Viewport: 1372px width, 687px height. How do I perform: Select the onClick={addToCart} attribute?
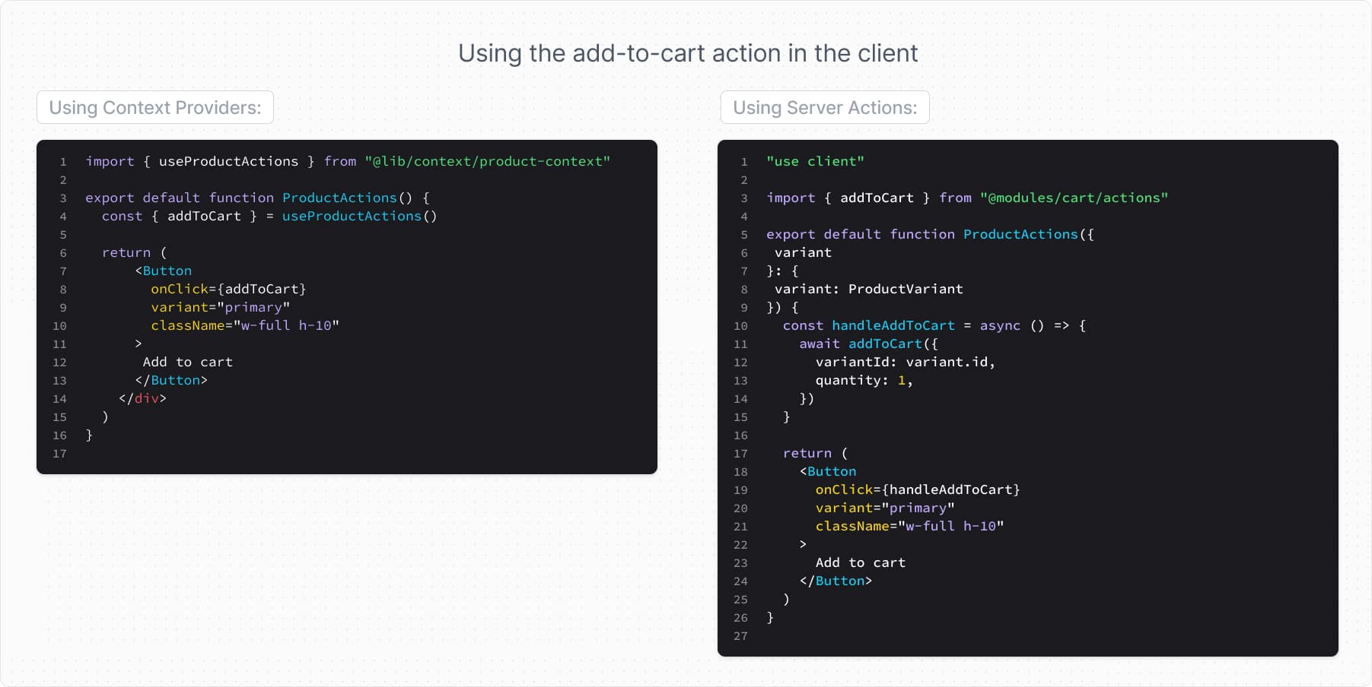229,289
